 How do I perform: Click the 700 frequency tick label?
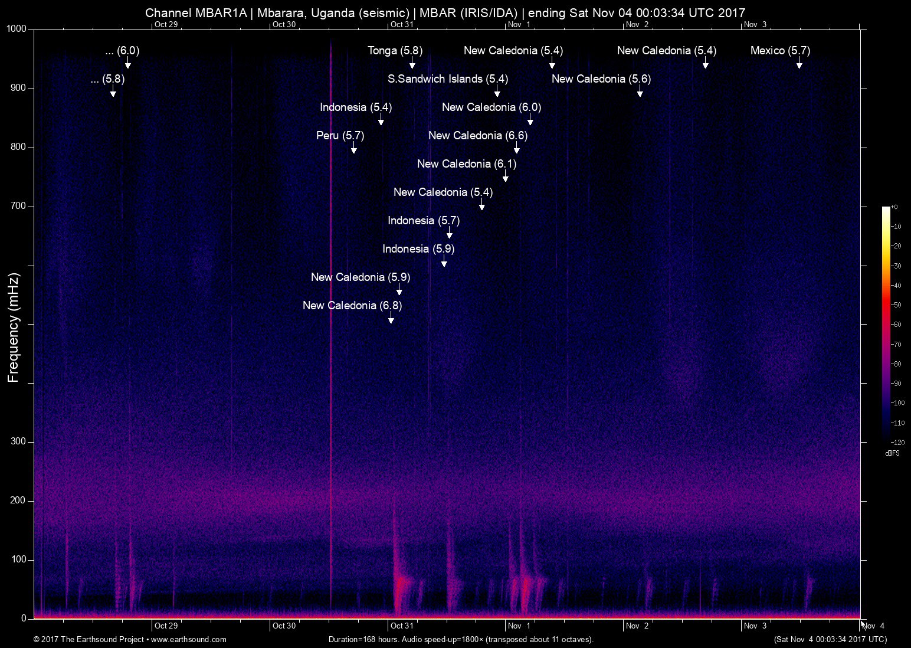(18, 206)
